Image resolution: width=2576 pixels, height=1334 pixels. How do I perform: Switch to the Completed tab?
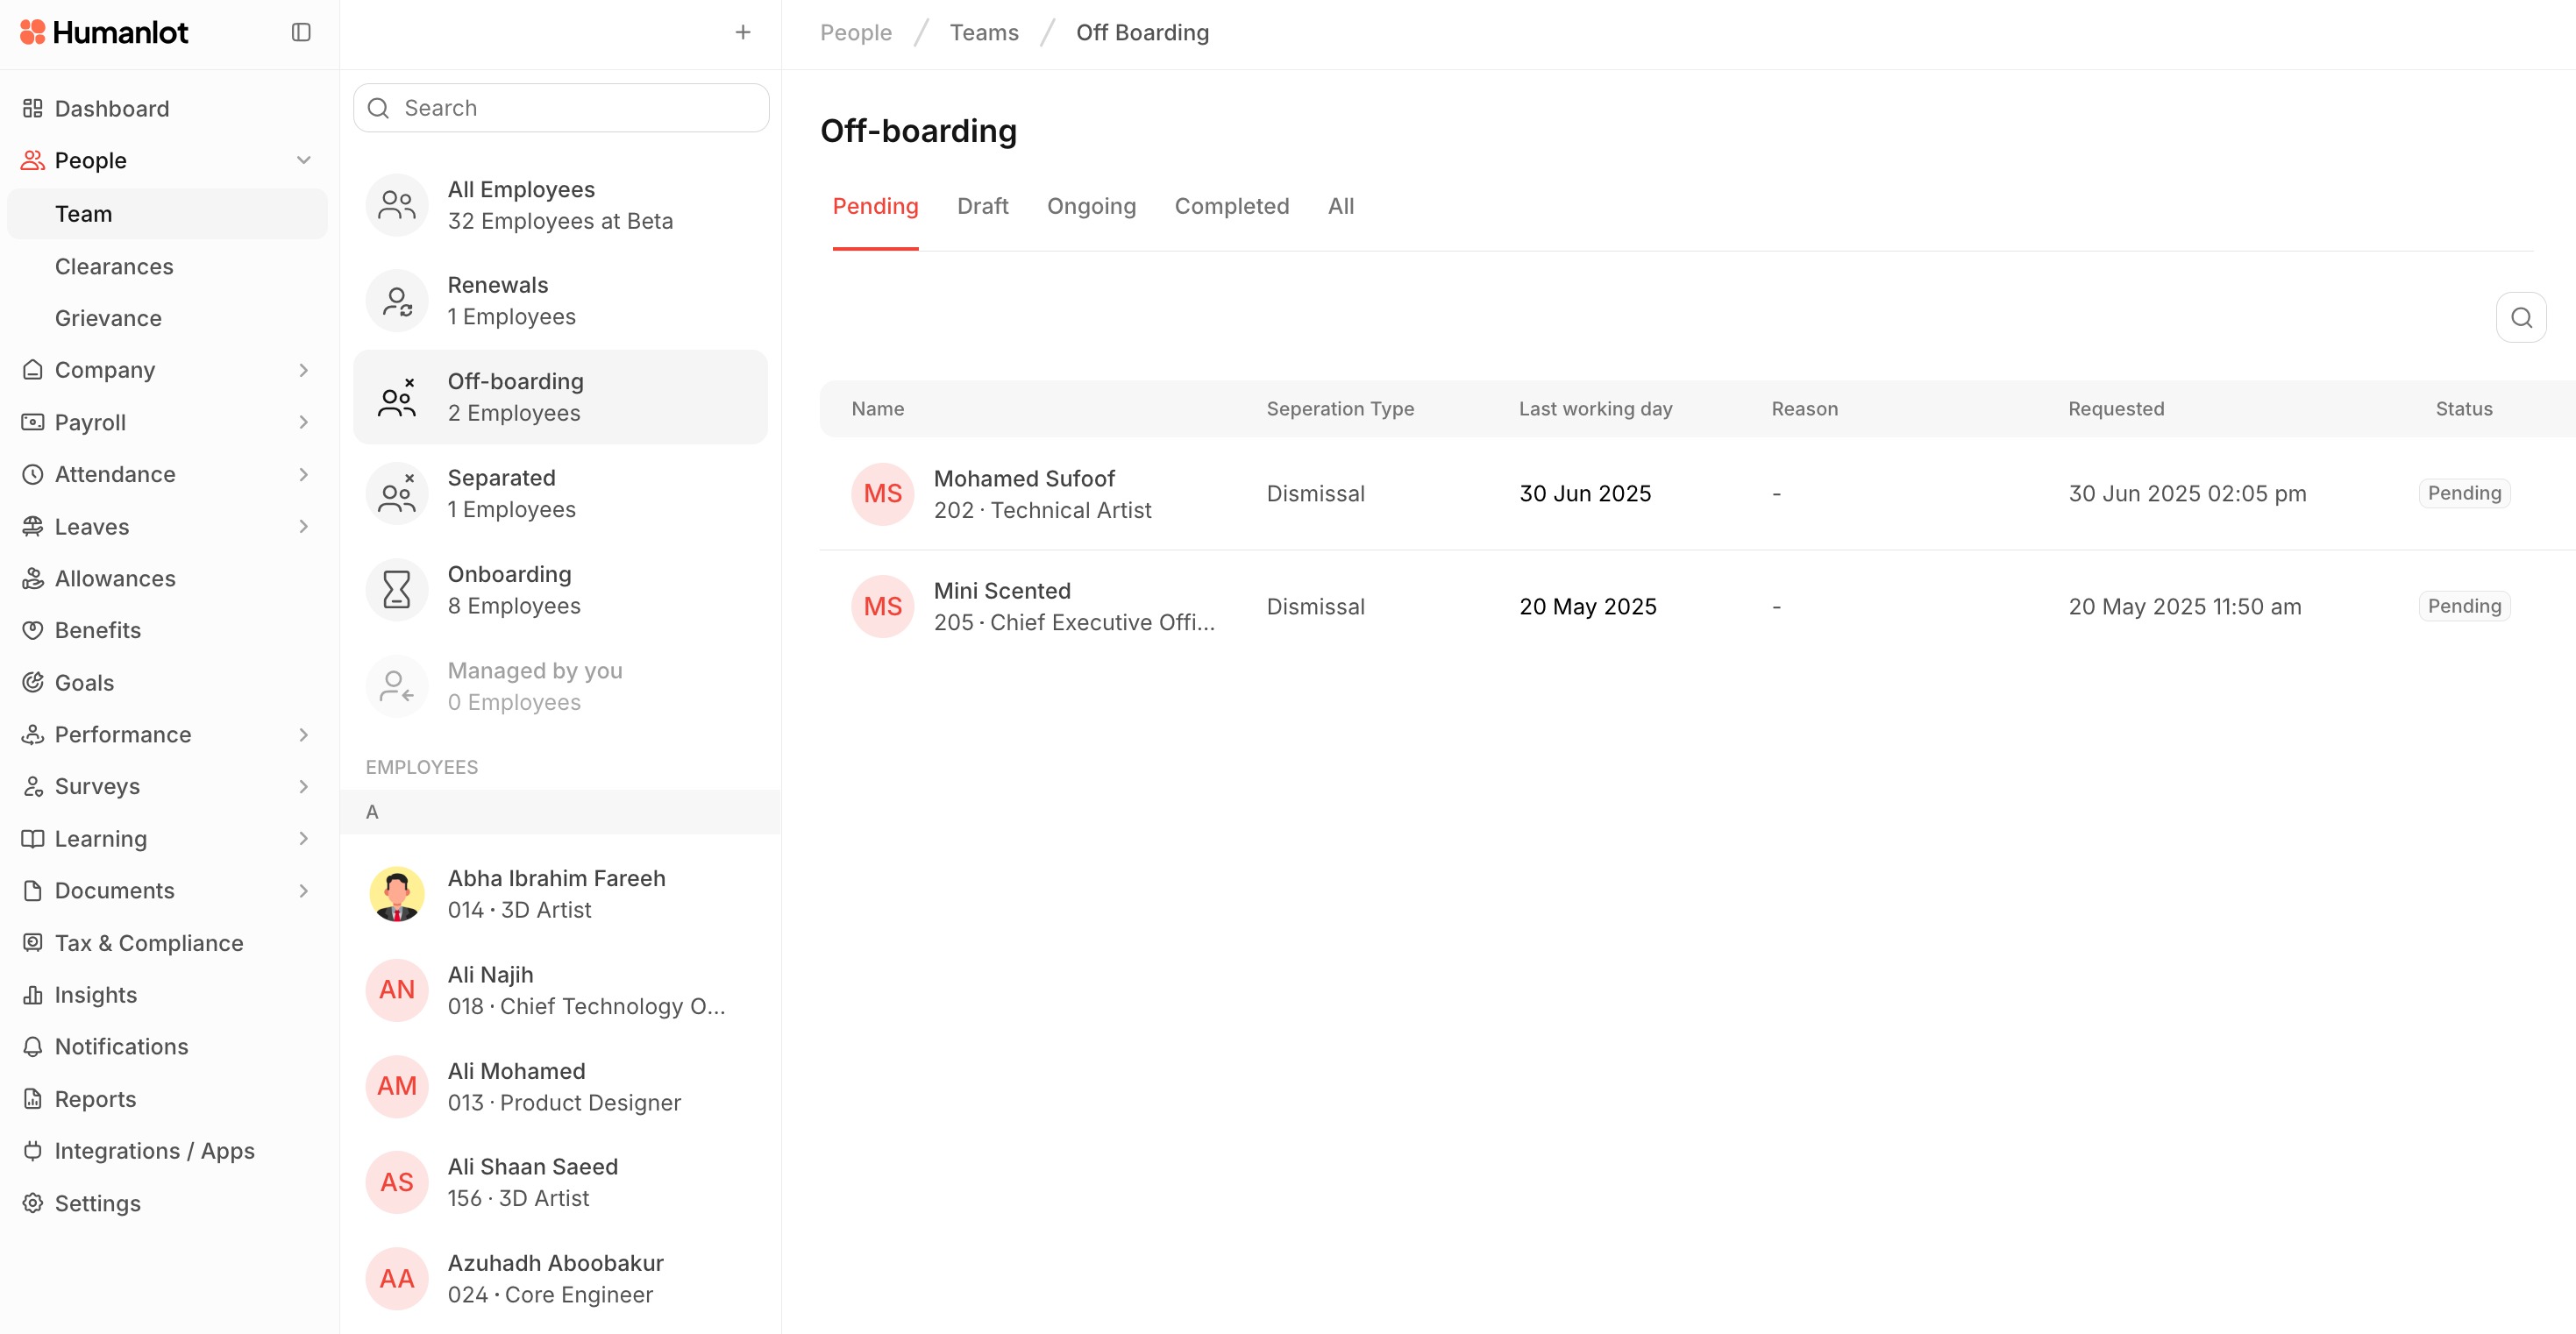pyautogui.click(x=1231, y=206)
